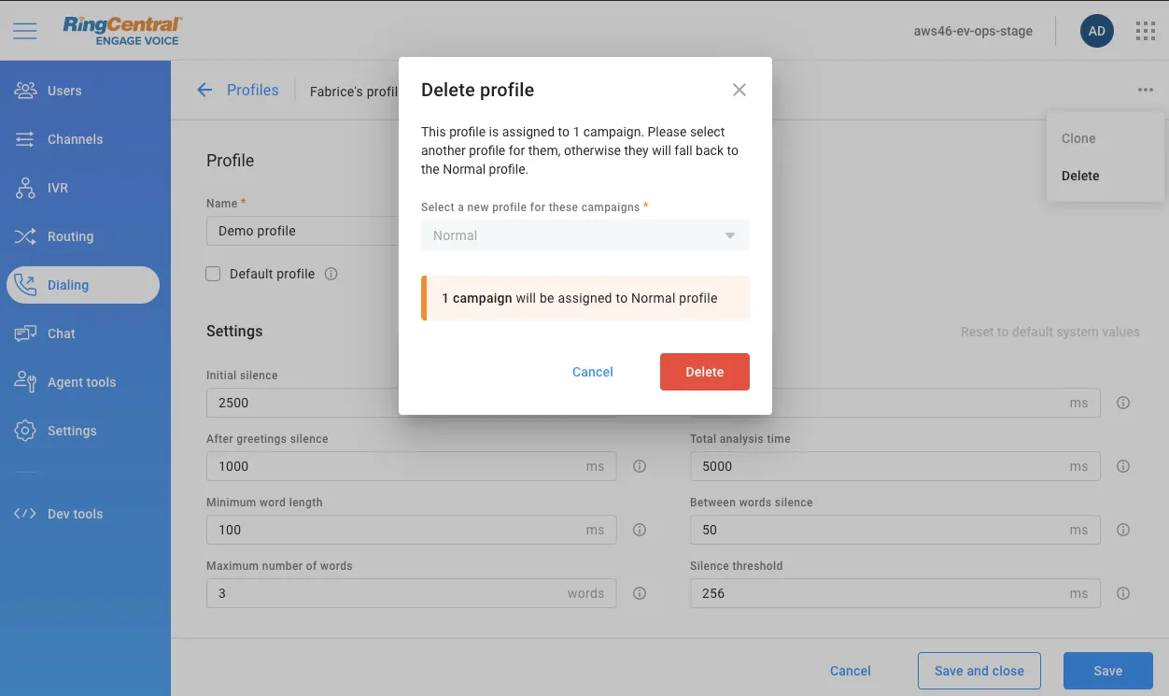Click info icon for Silence threshold
The height and width of the screenshot is (696, 1169).
(x=1123, y=593)
